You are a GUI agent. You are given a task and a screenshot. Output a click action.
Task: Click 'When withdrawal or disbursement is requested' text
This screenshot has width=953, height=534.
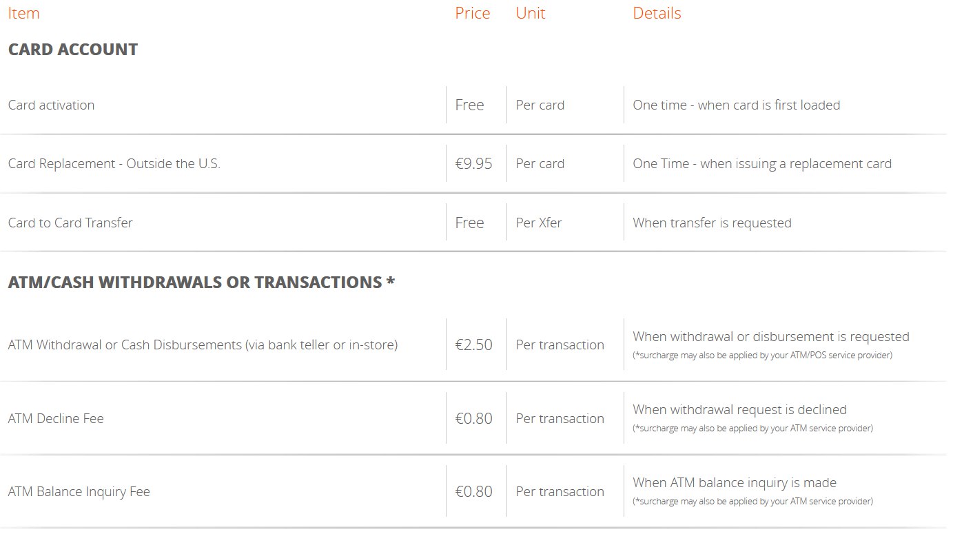pyautogui.click(x=771, y=337)
